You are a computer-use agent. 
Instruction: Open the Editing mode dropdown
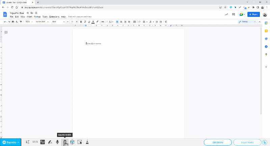click(x=247, y=22)
